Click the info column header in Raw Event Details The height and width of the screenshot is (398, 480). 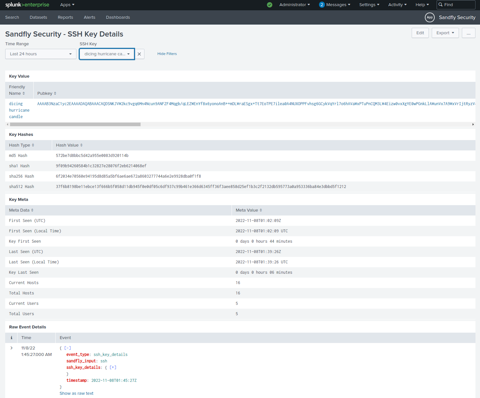(11, 338)
